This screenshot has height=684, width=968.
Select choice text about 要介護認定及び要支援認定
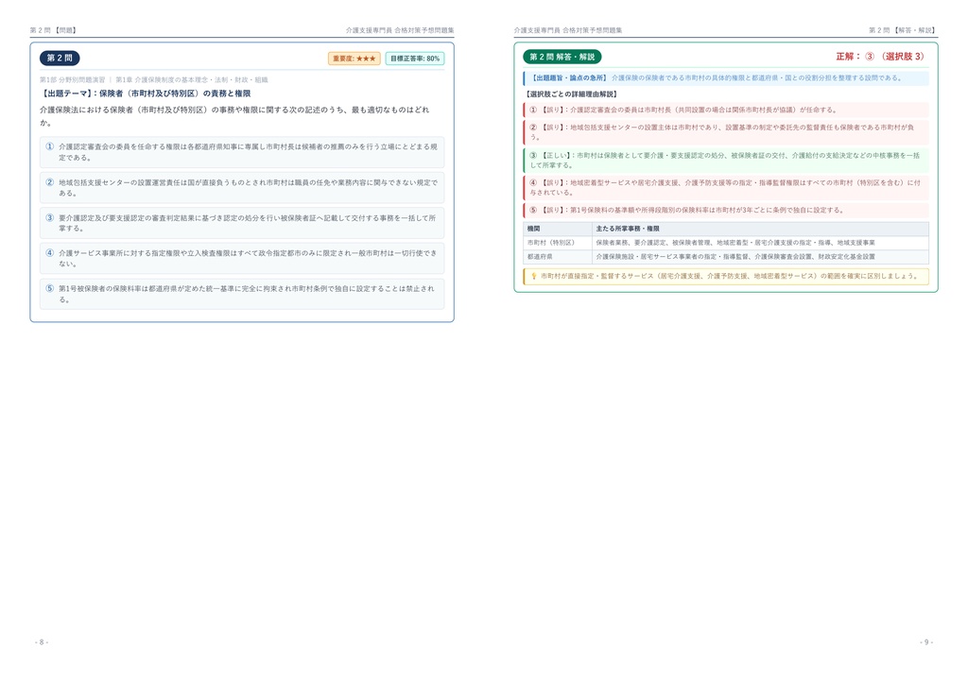[x=248, y=223]
